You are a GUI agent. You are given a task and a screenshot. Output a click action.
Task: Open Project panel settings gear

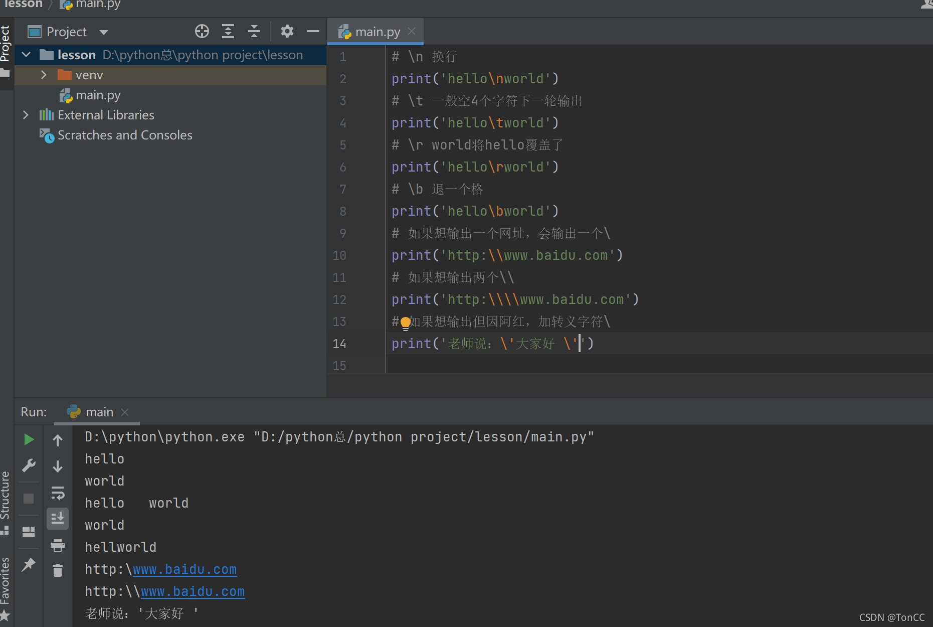click(287, 32)
